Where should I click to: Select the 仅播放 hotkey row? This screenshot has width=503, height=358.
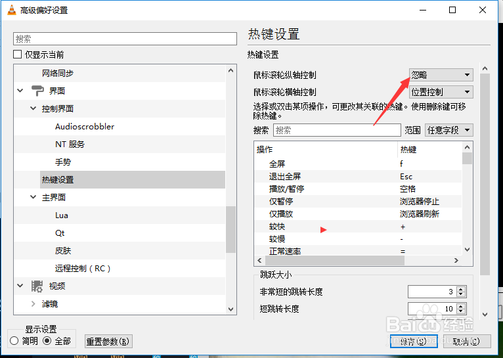358,214
